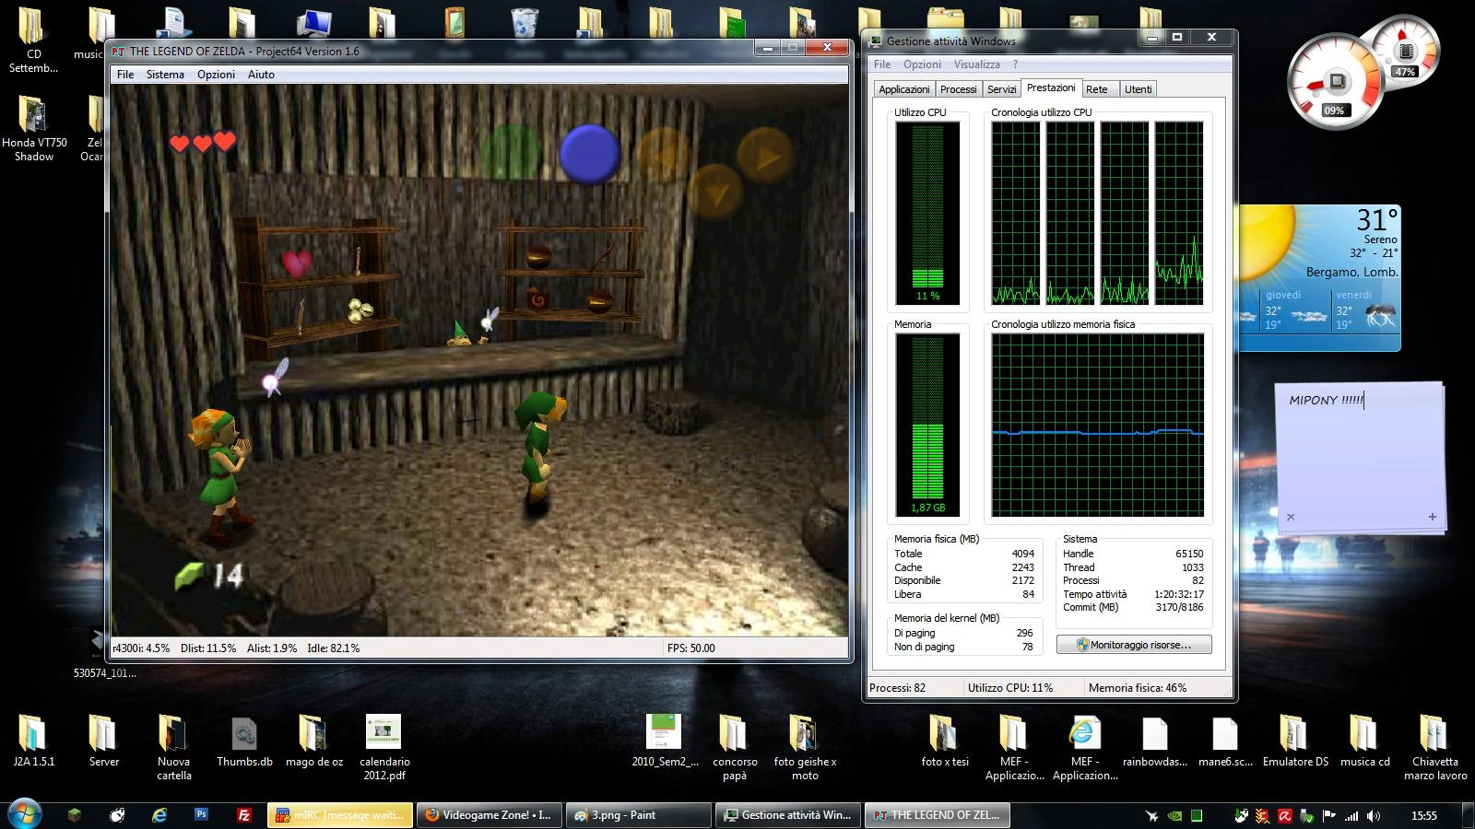The width and height of the screenshot is (1475, 829).
Task: Open the Chiavetta marzo lavoro folder
Action: coord(1435,748)
